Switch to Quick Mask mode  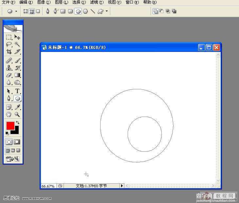[17, 142]
